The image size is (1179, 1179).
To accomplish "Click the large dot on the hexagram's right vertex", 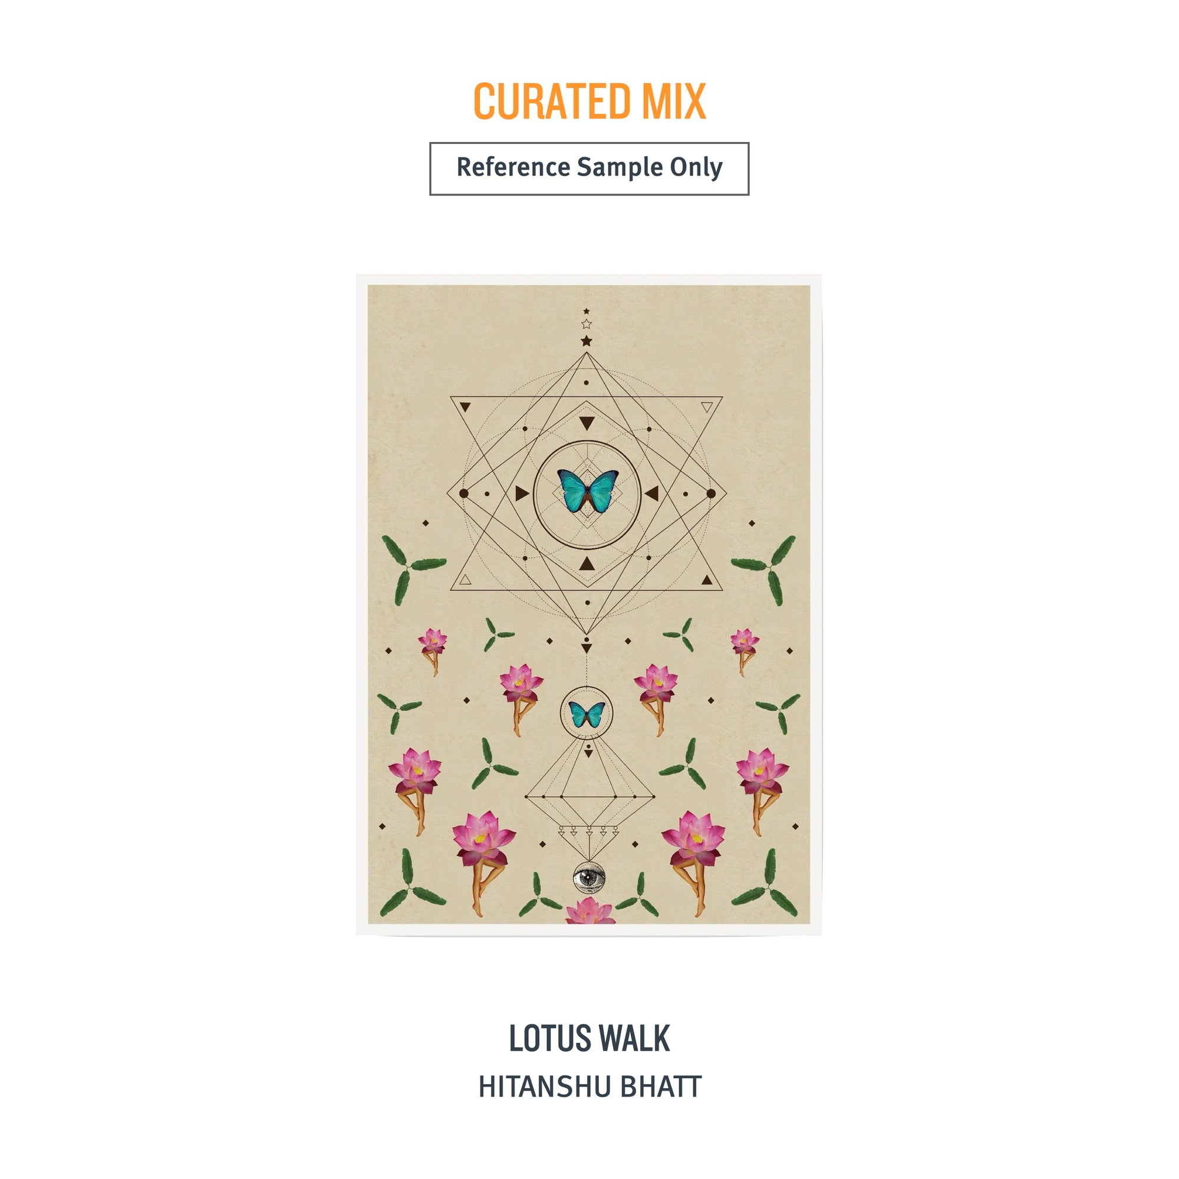I will [x=711, y=493].
